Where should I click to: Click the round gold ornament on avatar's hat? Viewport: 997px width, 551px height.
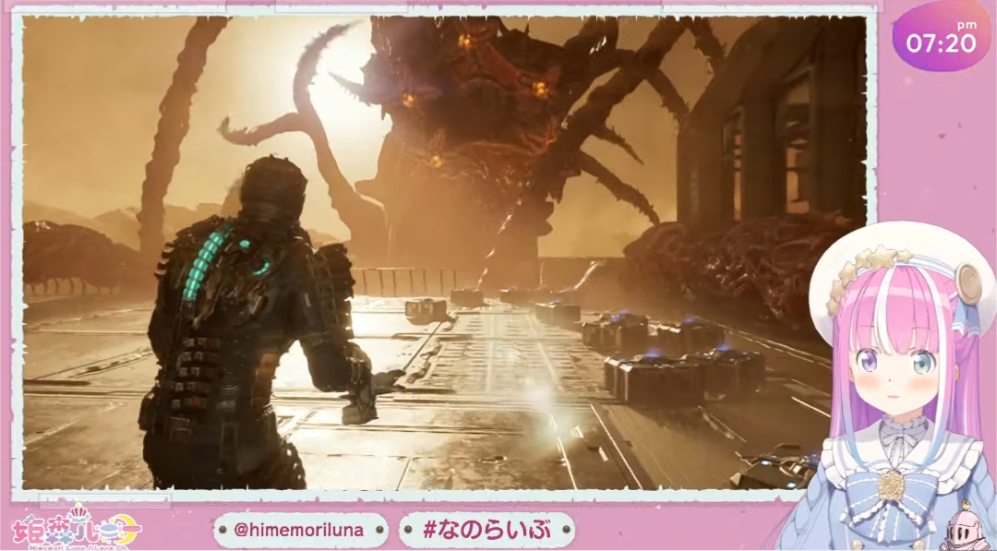[968, 284]
